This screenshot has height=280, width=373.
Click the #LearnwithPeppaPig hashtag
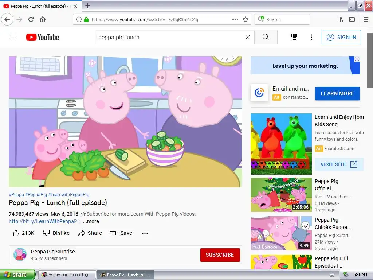tap(69, 195)
